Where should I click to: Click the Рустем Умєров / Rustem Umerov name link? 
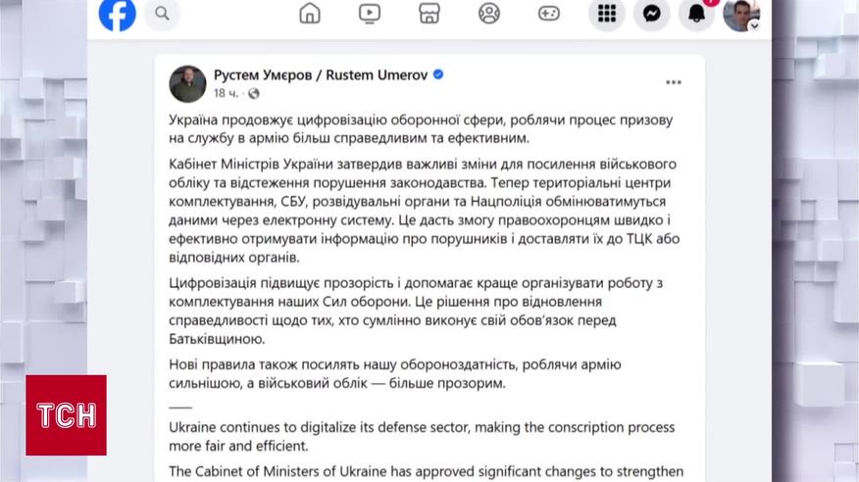click(321, 74)
